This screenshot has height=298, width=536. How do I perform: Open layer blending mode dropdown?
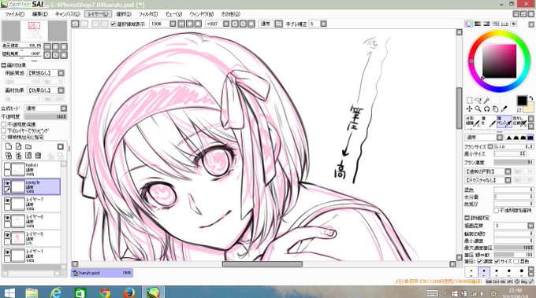(64, 108)
